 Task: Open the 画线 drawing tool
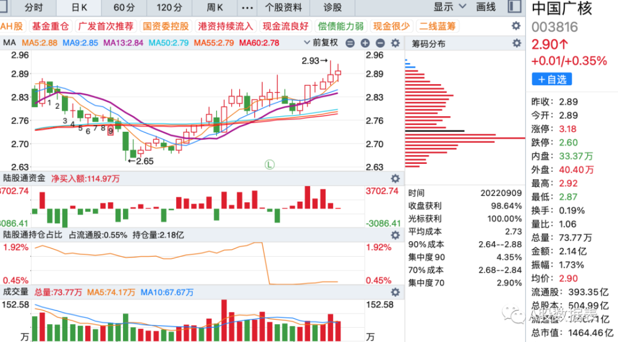[486, 7]
